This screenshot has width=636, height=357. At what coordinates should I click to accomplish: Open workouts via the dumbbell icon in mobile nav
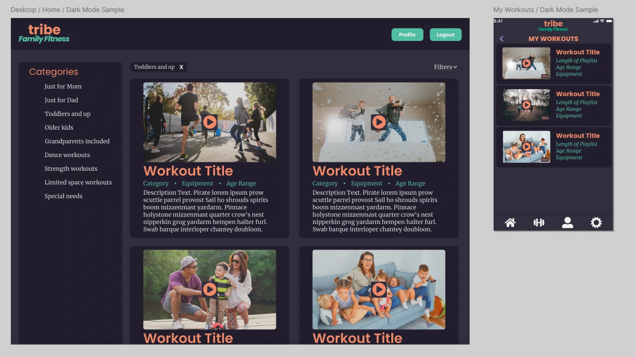(539, 223)
